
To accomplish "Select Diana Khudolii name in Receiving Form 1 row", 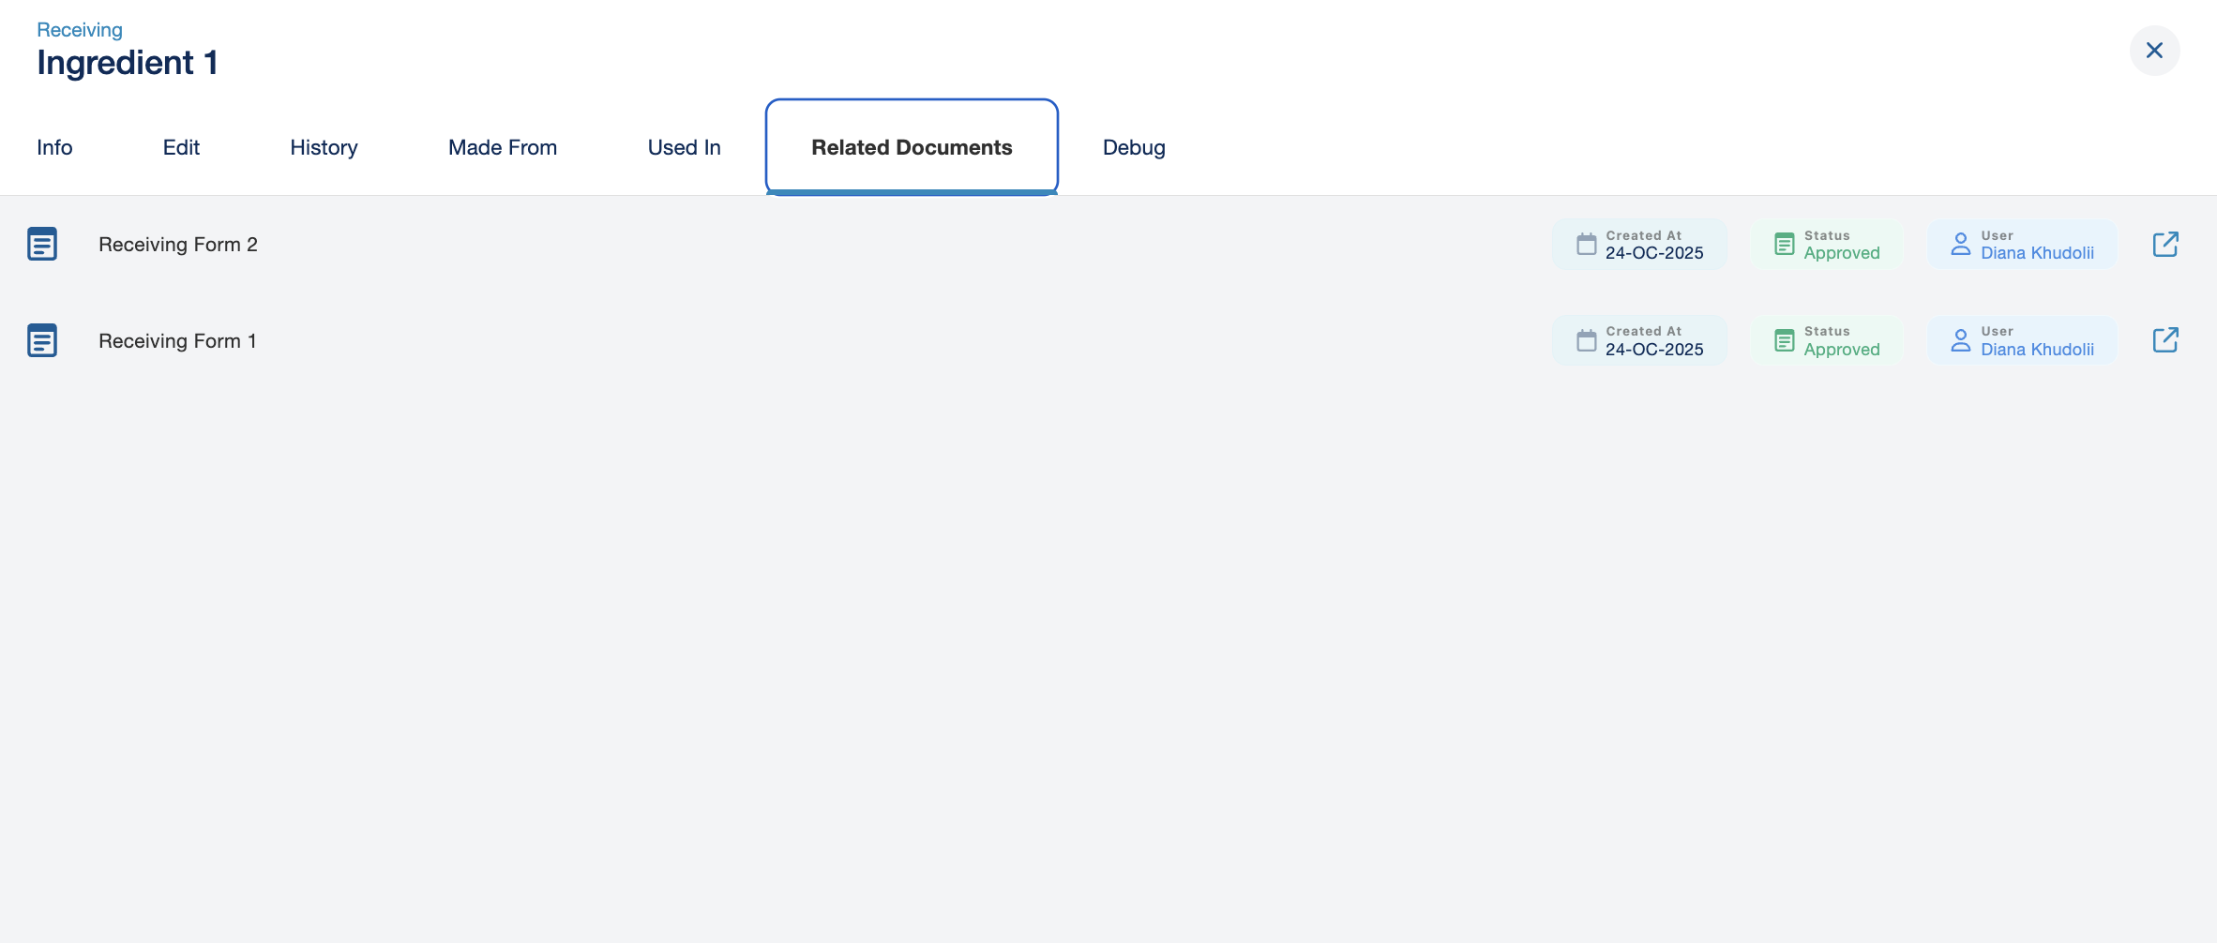I will tap(2037, 350).
